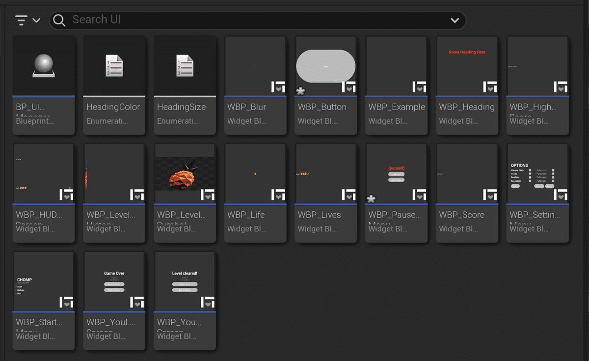Click the WBP_Settings Menu widget thumbnail

pyautogui.click(x=537, y=174)
